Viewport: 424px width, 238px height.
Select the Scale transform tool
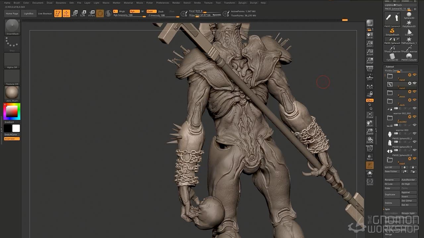click(83, 13)
